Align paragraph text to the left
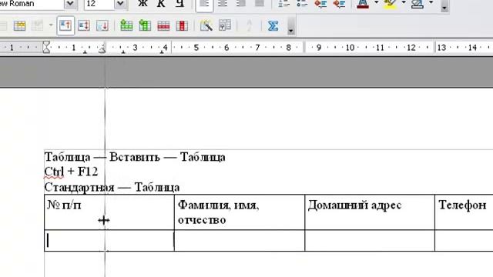This screenshot has height=277, width=493. [x=204, y=4]
